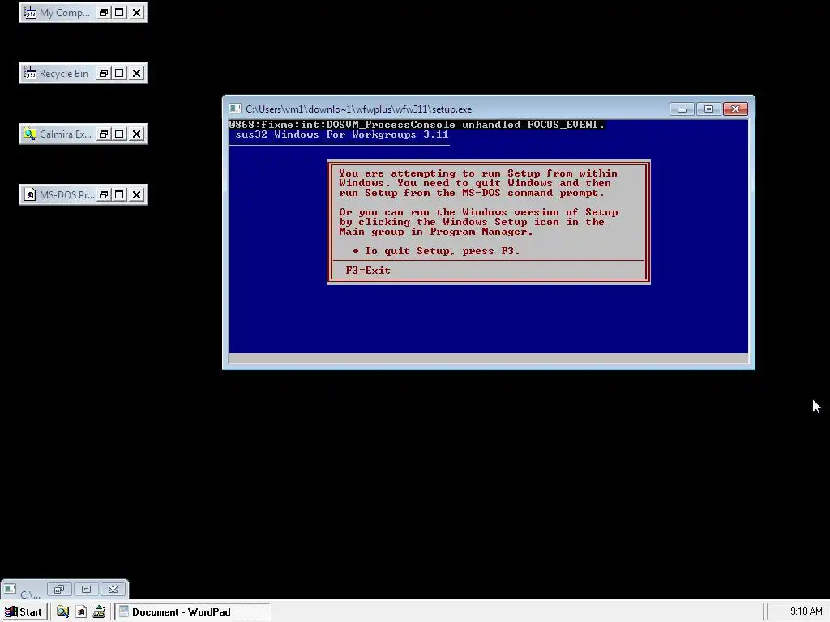Maximize the minimized MS-DOS Pr... window

point(120,195)
